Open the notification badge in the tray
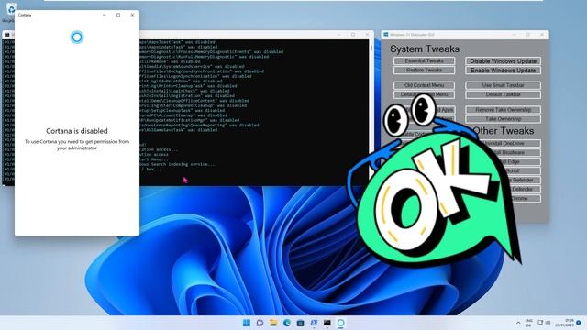 579,323
